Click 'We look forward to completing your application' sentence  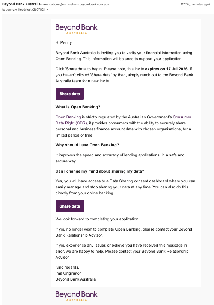[x=98, y=219]
